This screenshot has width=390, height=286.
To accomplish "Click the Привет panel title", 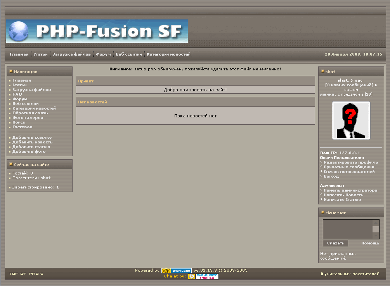I will coord(86,81).
